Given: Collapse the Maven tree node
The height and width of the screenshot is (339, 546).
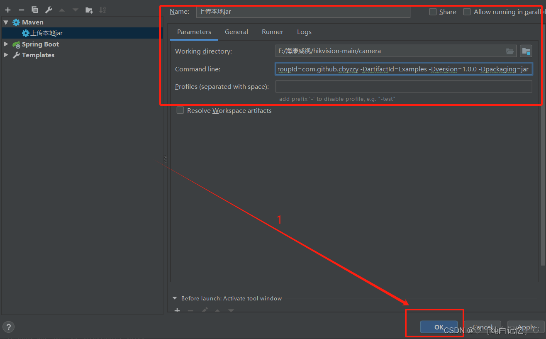Looking at the screenshot, I should [x=6, y=22].
